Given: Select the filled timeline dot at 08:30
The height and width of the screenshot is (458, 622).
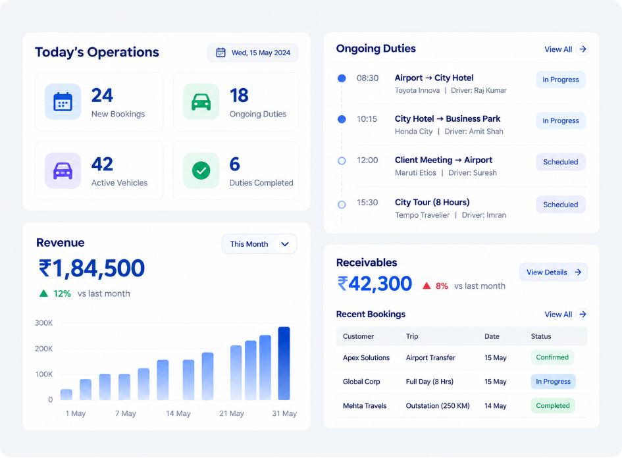Looking at the screenshot, I should pos(342,78).
